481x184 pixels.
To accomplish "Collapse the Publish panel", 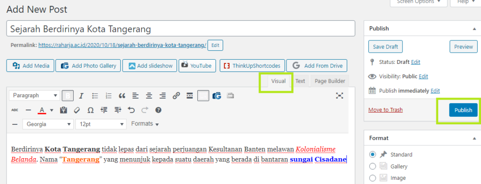I will point(474,28).
